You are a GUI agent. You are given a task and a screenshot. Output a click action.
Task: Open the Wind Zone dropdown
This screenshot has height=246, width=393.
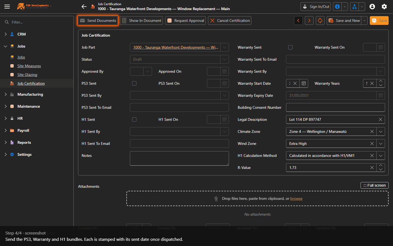pos(381,143)
